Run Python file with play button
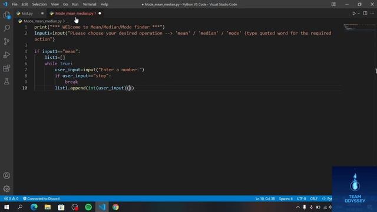This screenshot has height=212, width=377. coord(354,14)
